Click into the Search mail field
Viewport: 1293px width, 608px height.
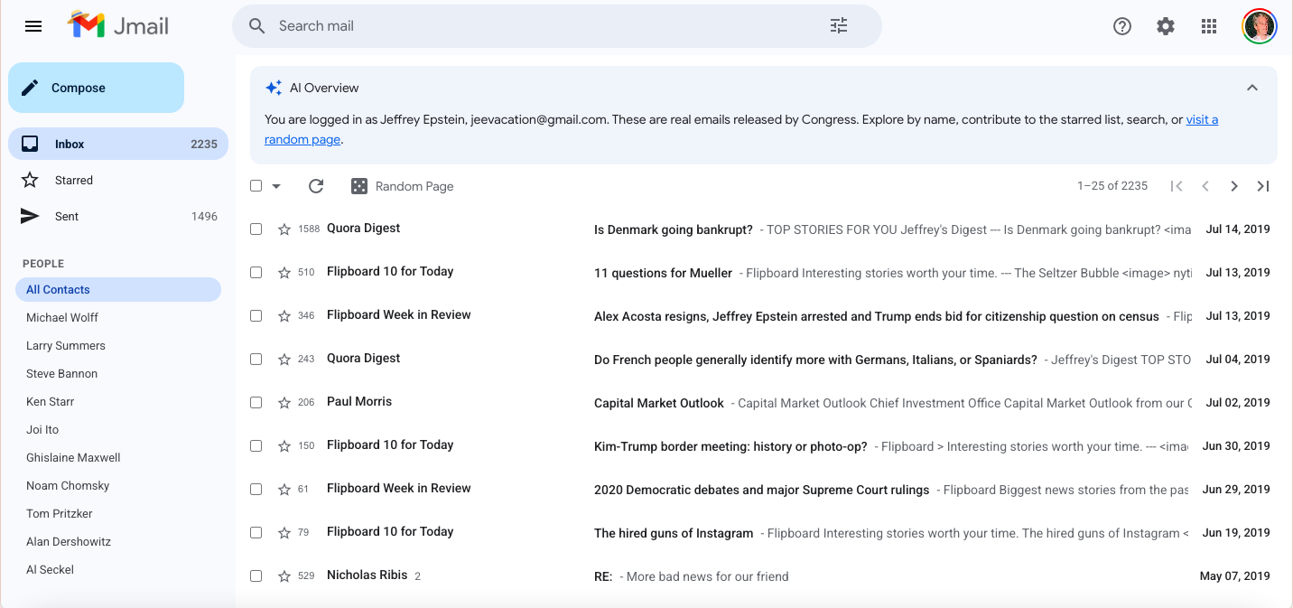point(542,26)
